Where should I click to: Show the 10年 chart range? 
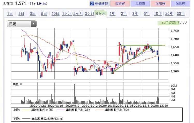[x=158, y=13]
